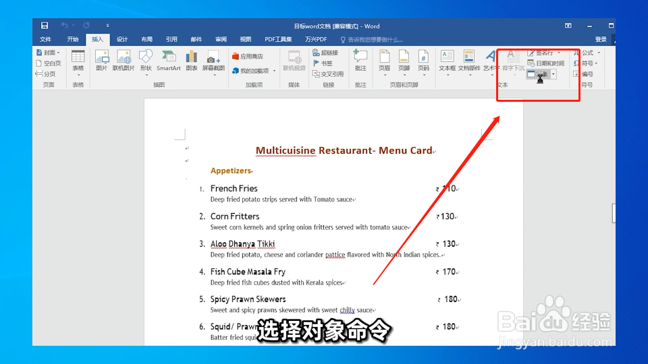The height and width of the screenshot is (364, 648).
Task: Open the PDF工具集 tab
Action: point(278,39)
